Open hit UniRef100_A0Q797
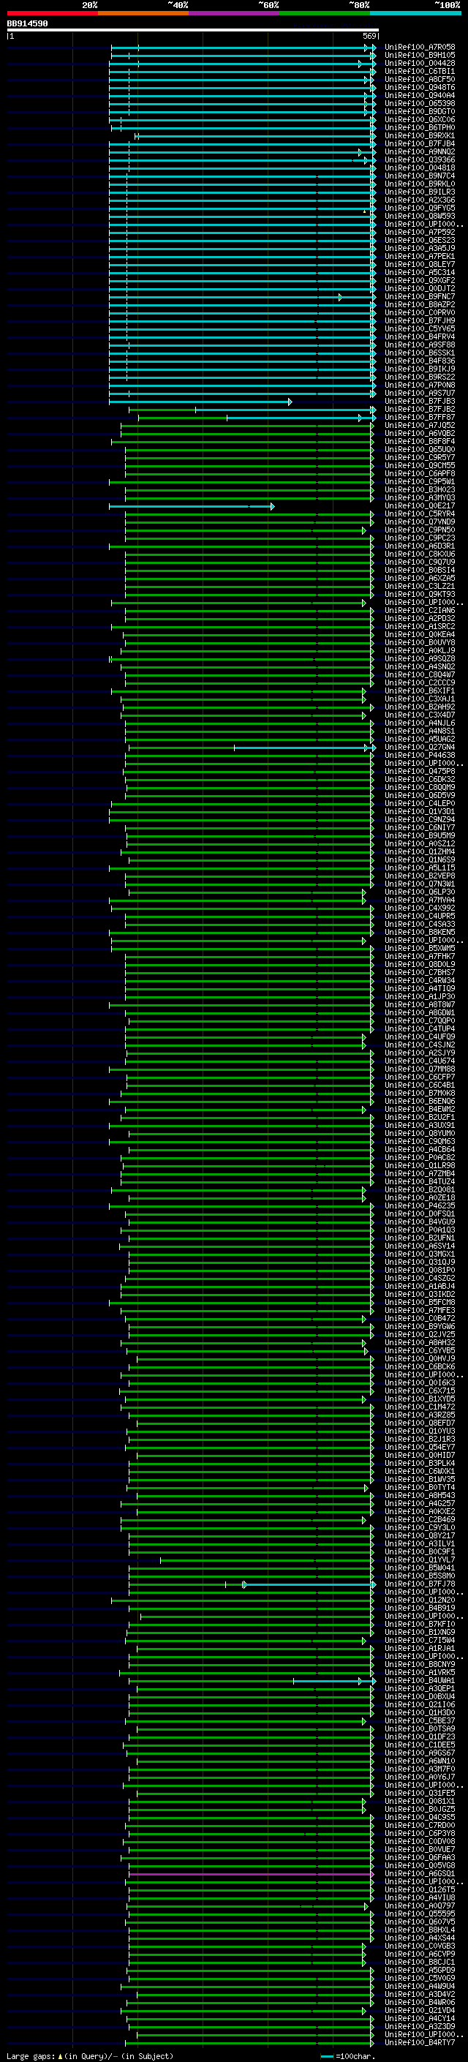 (x=420, y=1906)
